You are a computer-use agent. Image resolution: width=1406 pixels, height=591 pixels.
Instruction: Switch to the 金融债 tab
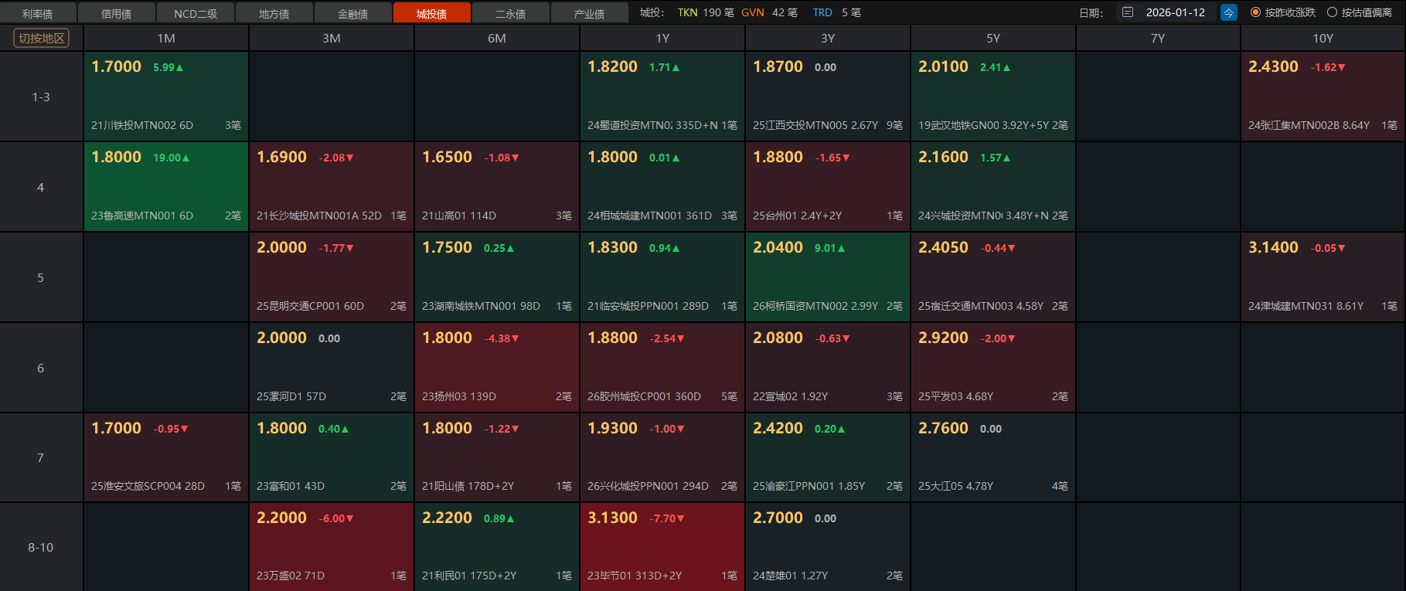point(353,13)
